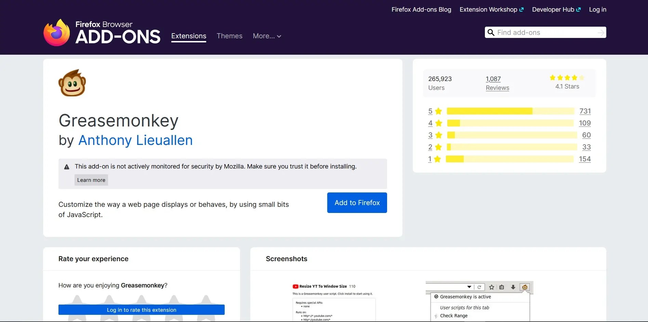
Task: Open the Greasemonkey is active menu screenshot
Action: click(479, 301)
